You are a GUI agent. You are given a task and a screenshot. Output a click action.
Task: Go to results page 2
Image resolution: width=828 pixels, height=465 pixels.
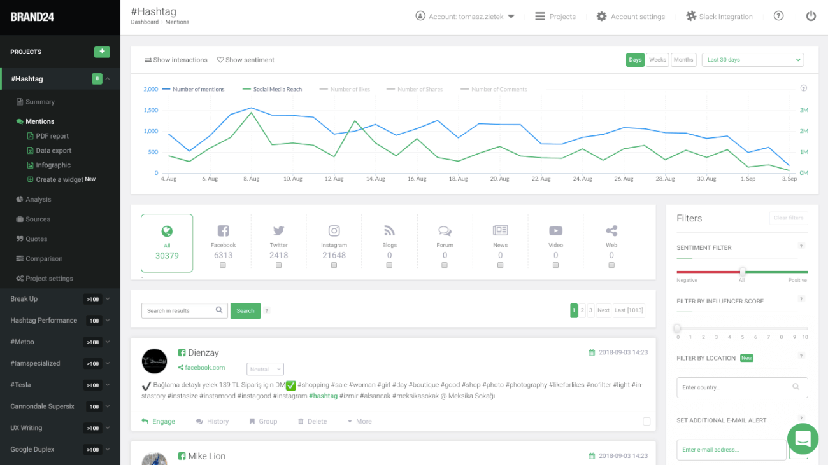pyautogui.click(x=582, y=310)
